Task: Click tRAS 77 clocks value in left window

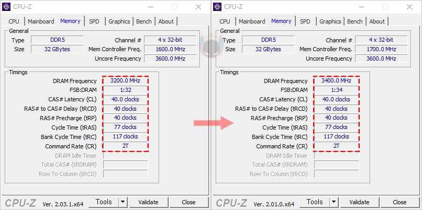Action: (x=126, y=127)
